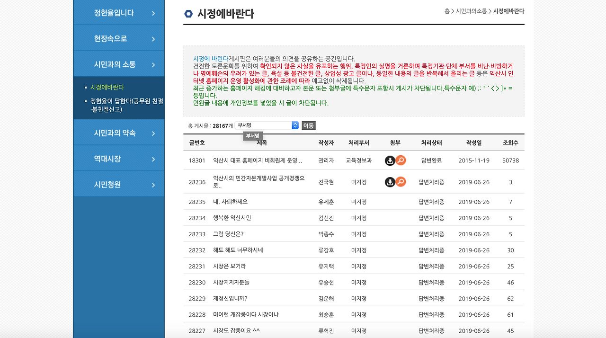Click the download attachment icon for post 28236
Screen dimensions: 606x338
[389, 182]
